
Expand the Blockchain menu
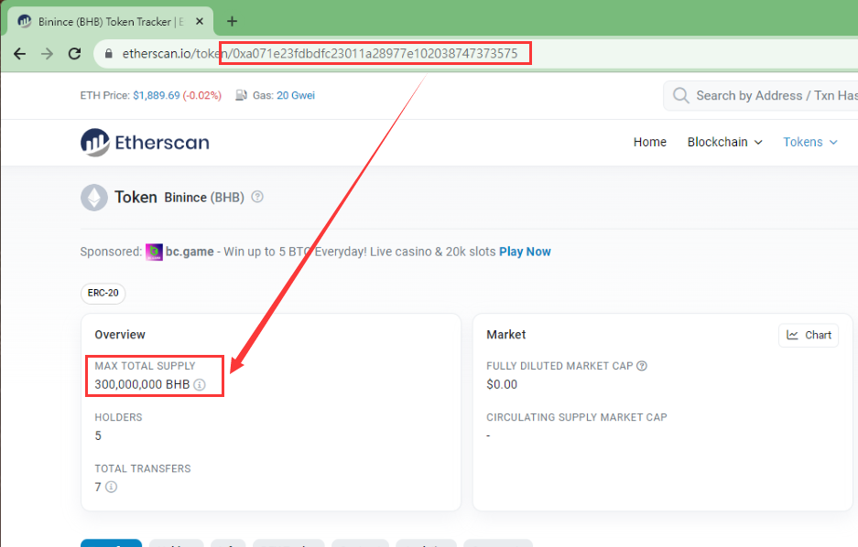pyautogui.click(x=724, y=142)
